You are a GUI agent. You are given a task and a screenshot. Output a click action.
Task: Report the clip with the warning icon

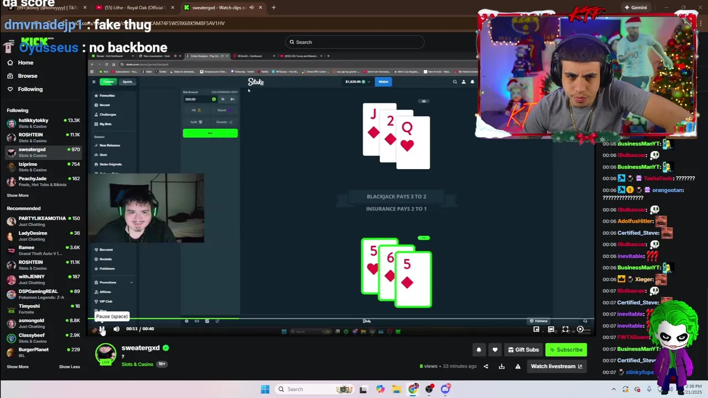(518, 366)
